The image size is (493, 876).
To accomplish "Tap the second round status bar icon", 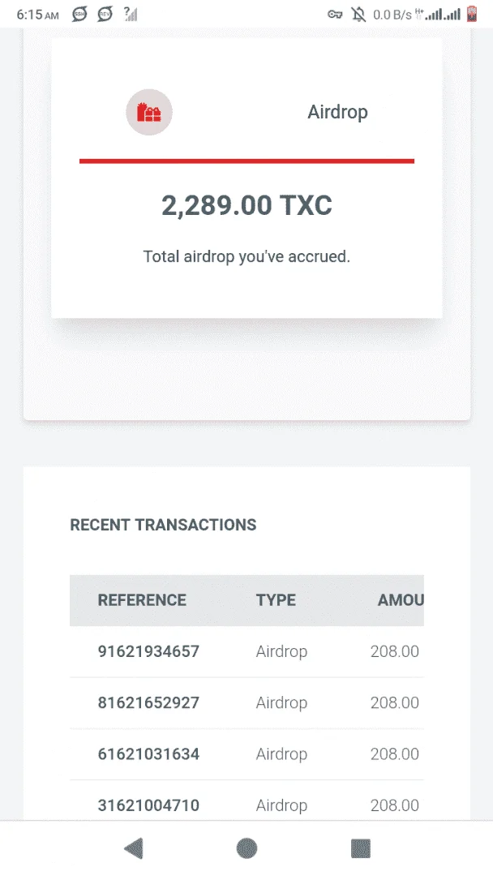I will pyautogui.click(x=105, y=15).
